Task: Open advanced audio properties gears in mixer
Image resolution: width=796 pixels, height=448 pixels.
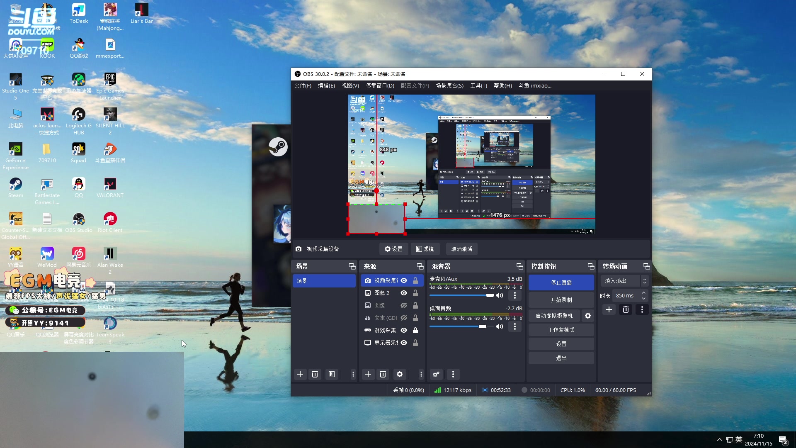Action: tap(436, 374)
